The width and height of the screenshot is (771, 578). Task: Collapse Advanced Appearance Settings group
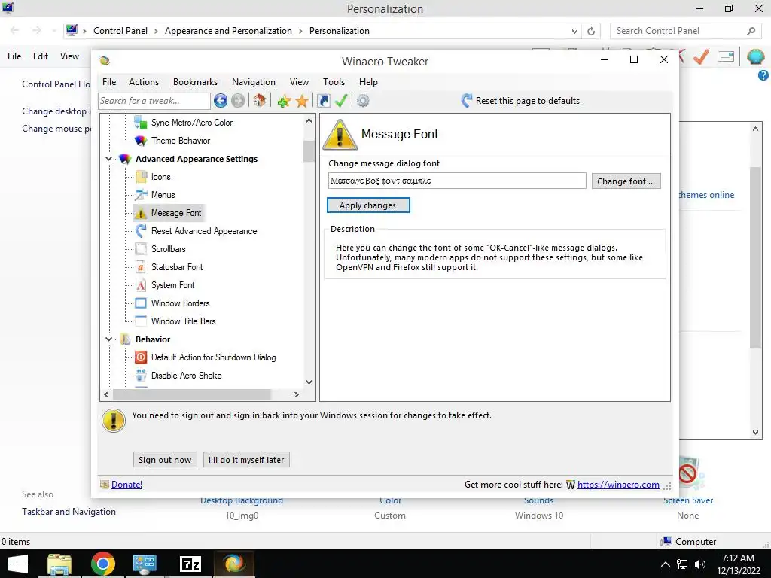[108, 159]
